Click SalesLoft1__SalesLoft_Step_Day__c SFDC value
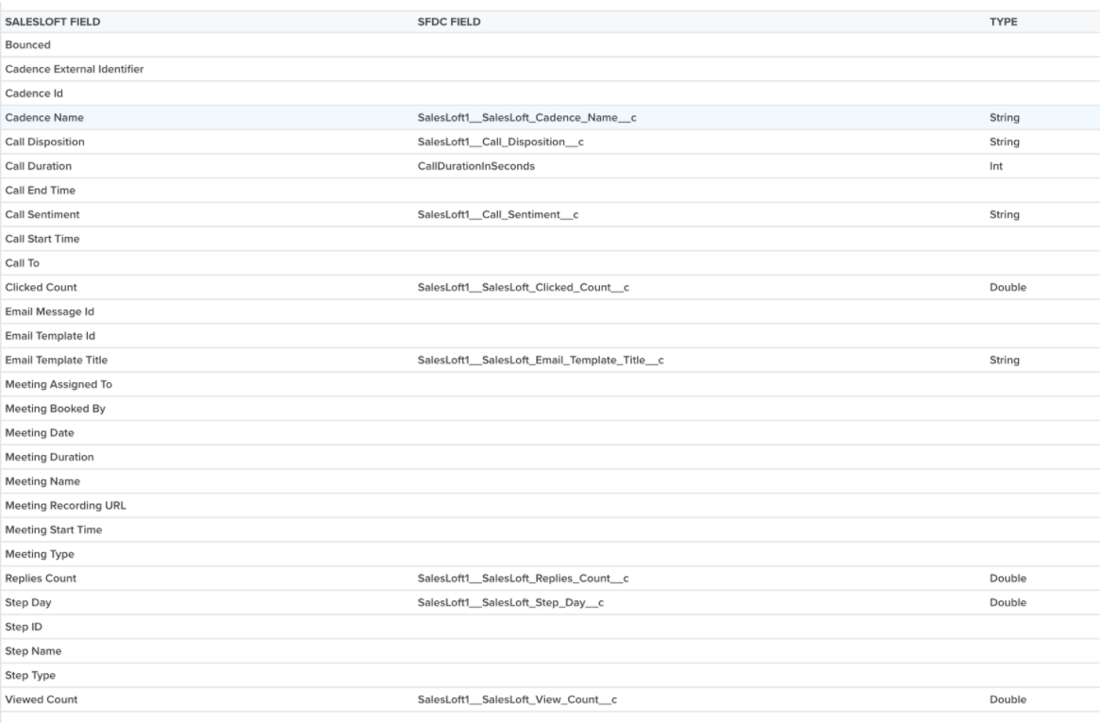 coord(510,602)
